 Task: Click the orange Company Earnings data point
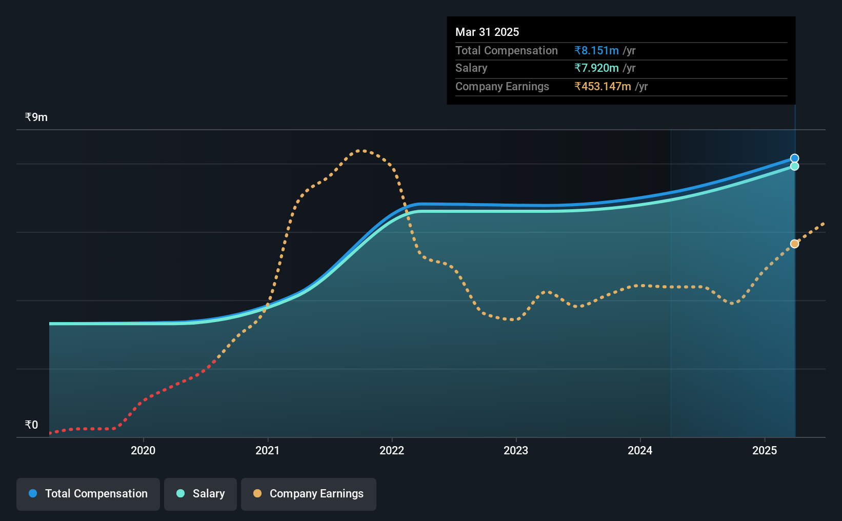pyautogui.click(x=794, y=244)
